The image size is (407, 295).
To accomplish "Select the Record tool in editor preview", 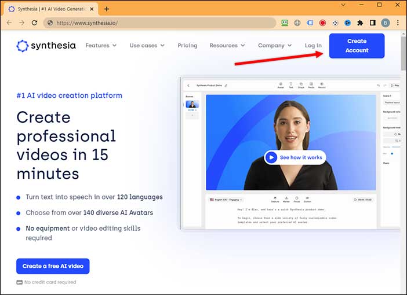I will point(322,86).
